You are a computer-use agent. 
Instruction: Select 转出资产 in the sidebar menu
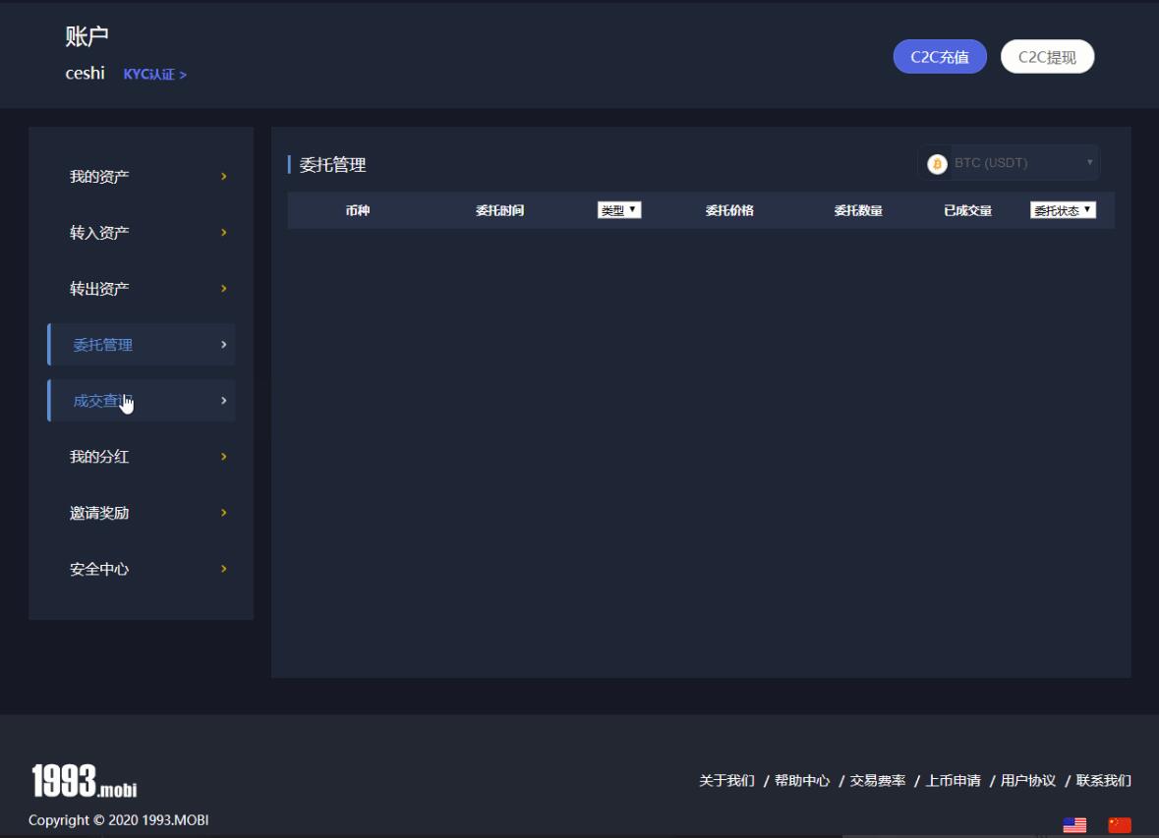click(99, 289)
